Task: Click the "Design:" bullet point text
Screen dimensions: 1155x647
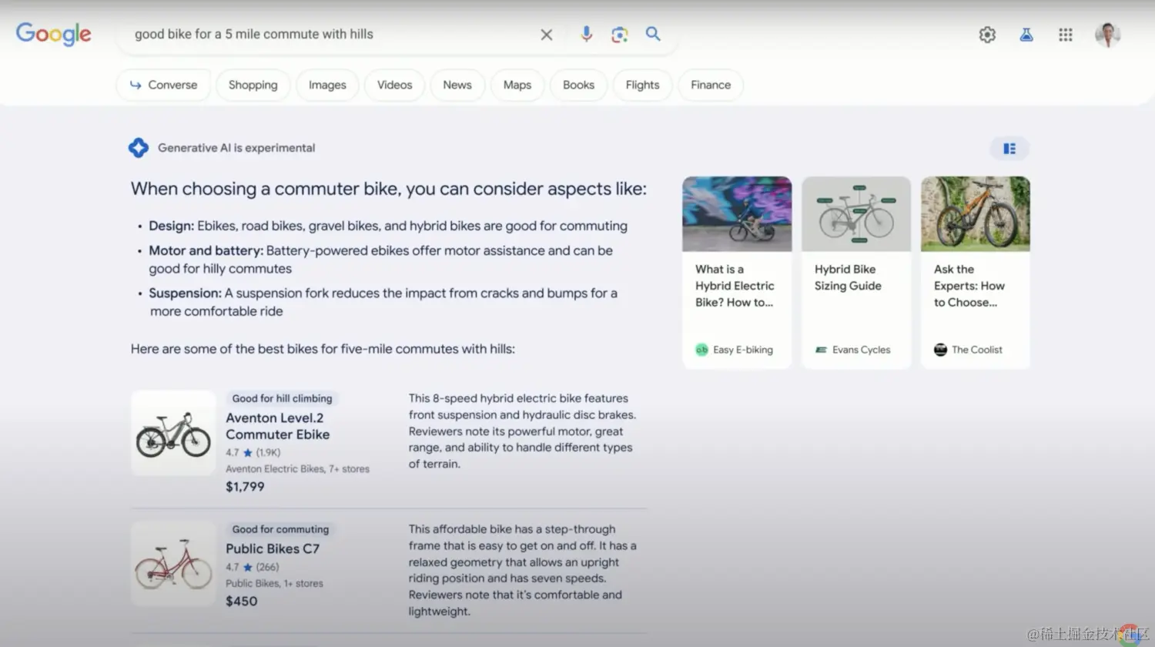Action: (x=388, y=226)
